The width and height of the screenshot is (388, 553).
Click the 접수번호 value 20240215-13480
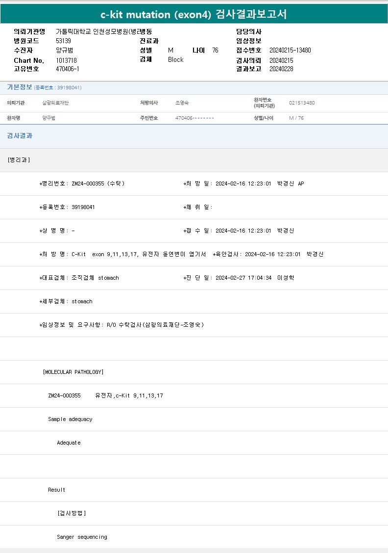(x=290, y=51)
